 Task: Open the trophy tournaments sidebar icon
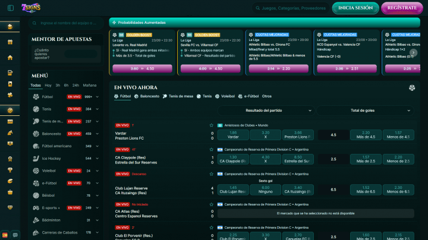pos(10,170)
